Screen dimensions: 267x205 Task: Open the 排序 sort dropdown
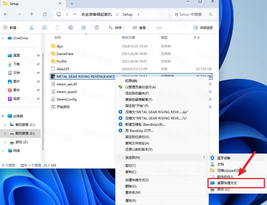pyautogui.click(x=117, y=28)
